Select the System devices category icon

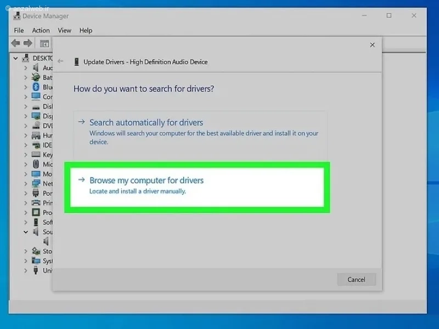click(36, 261)
